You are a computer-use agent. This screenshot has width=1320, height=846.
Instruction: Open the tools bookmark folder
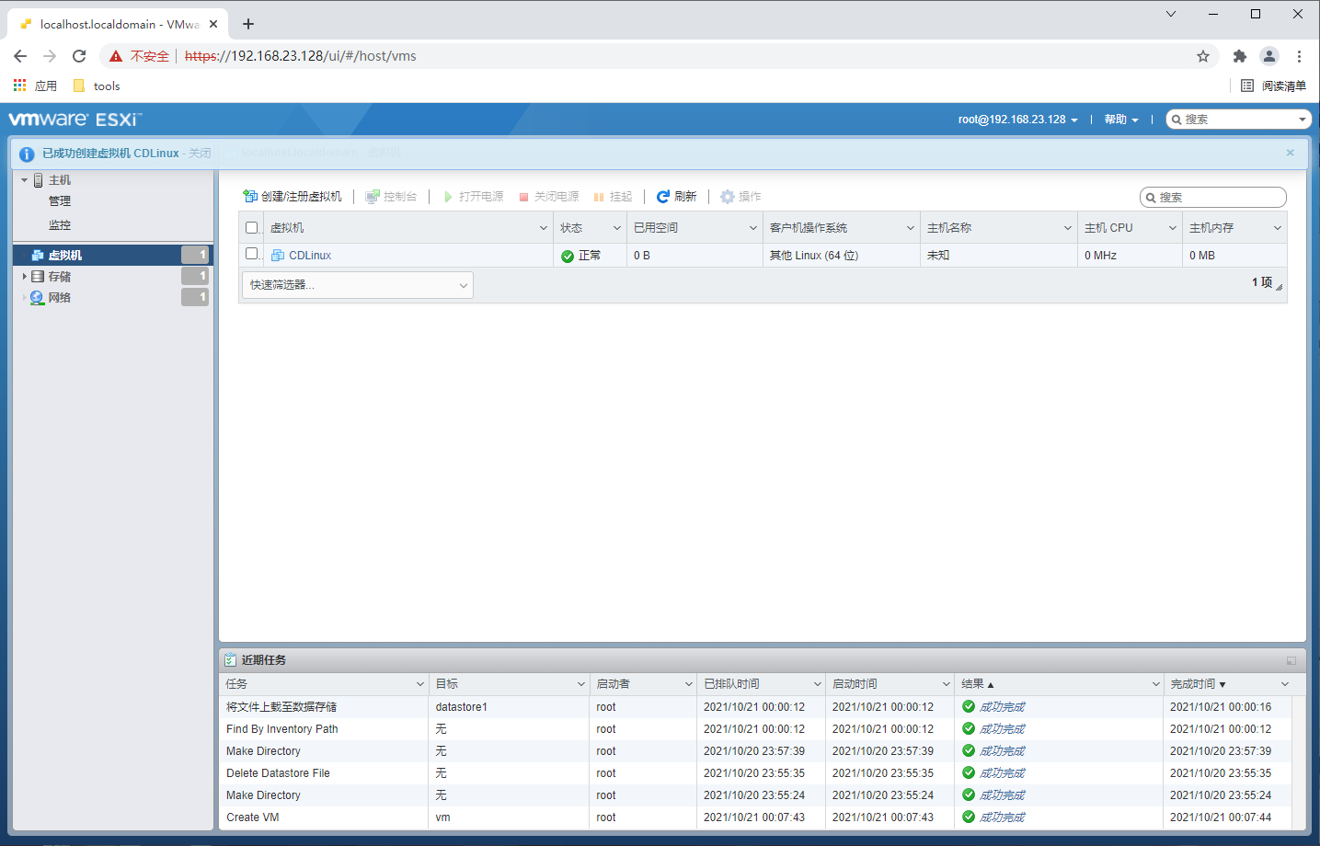97,86
